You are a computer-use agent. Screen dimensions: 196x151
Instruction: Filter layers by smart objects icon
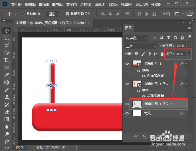click(182, 37)
